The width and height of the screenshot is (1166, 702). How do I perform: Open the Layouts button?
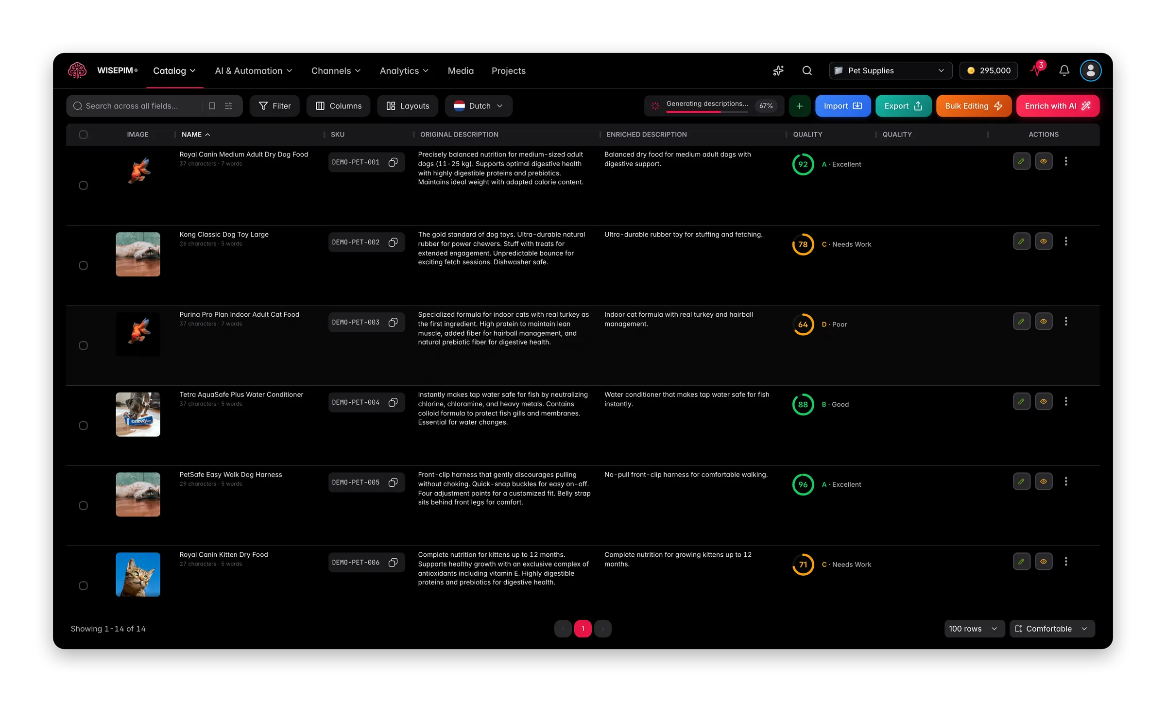pos(408,106)
